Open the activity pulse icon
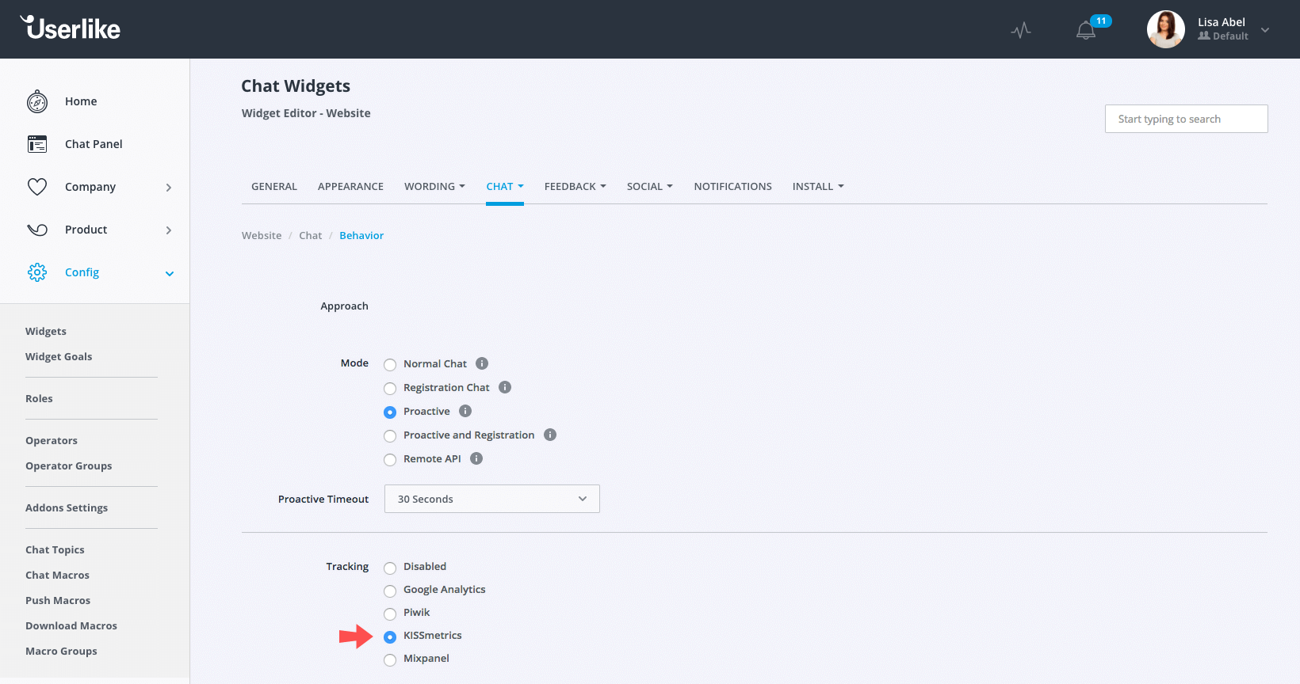Viewport: 1300px width, 684px height. 1021,30
